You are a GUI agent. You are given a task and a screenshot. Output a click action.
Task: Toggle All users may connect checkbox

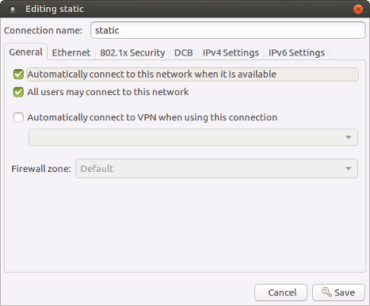(x=18, y=92)
